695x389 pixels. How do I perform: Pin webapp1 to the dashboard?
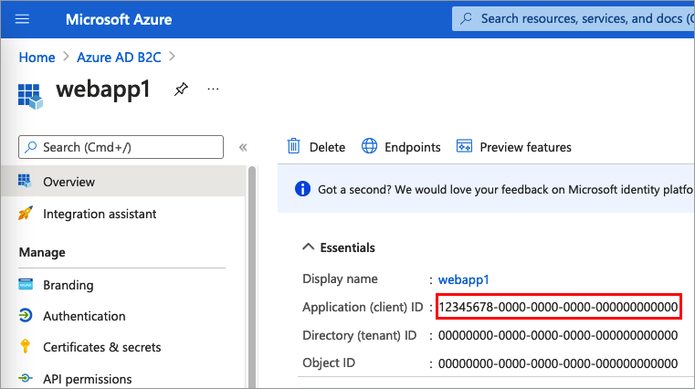pos(181,89)
